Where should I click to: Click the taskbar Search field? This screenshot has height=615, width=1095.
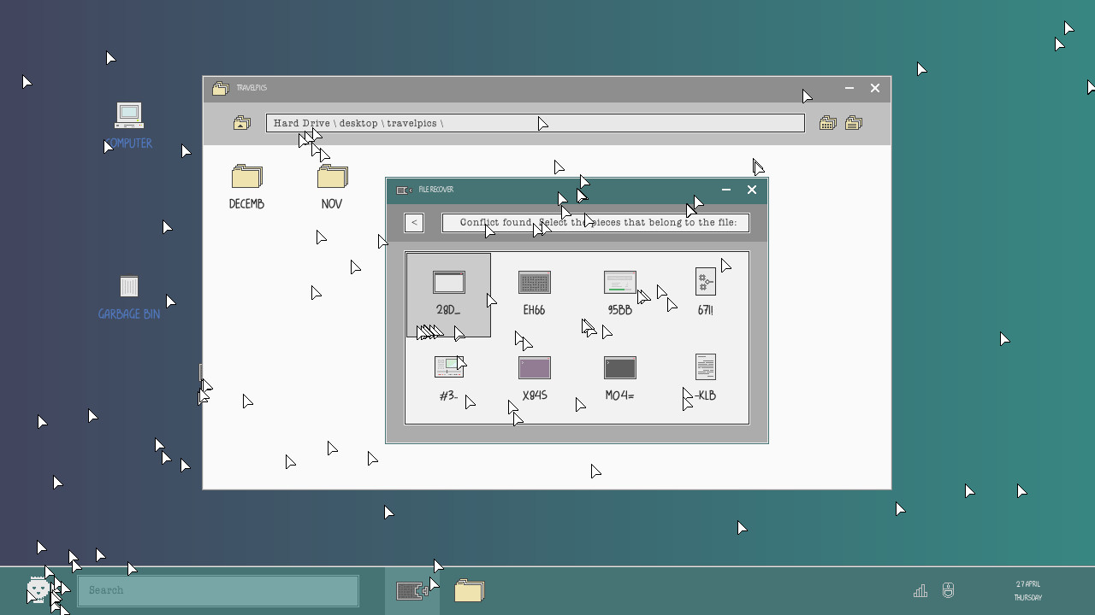[218, 590]
